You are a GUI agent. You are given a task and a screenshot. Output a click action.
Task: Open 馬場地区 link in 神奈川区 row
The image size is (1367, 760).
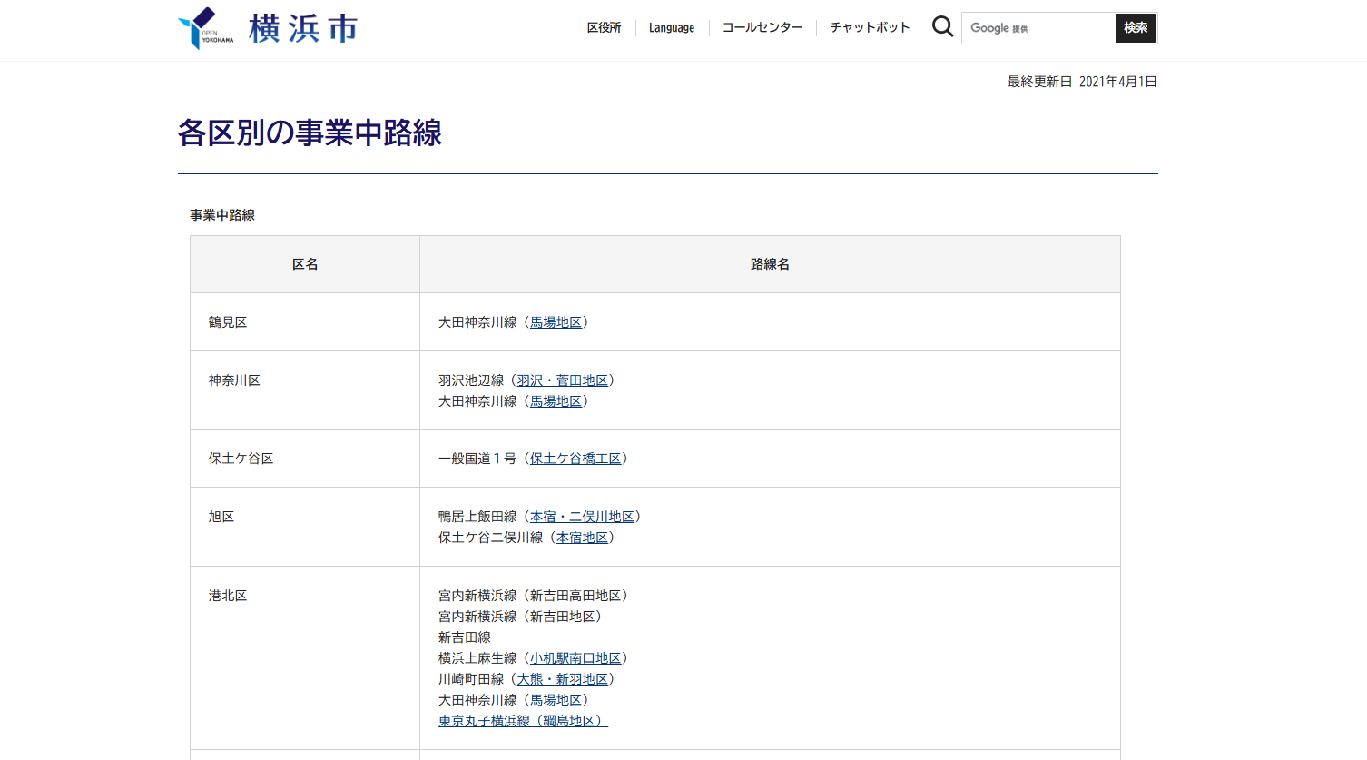click(556, 401)
